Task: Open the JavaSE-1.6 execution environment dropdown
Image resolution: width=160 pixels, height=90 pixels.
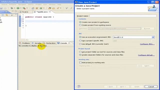Action: click(x=153, y=37)
